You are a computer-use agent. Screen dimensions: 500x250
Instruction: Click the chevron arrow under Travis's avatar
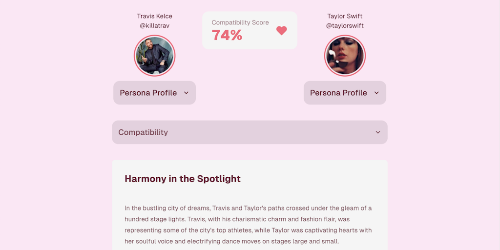point(186,93)
